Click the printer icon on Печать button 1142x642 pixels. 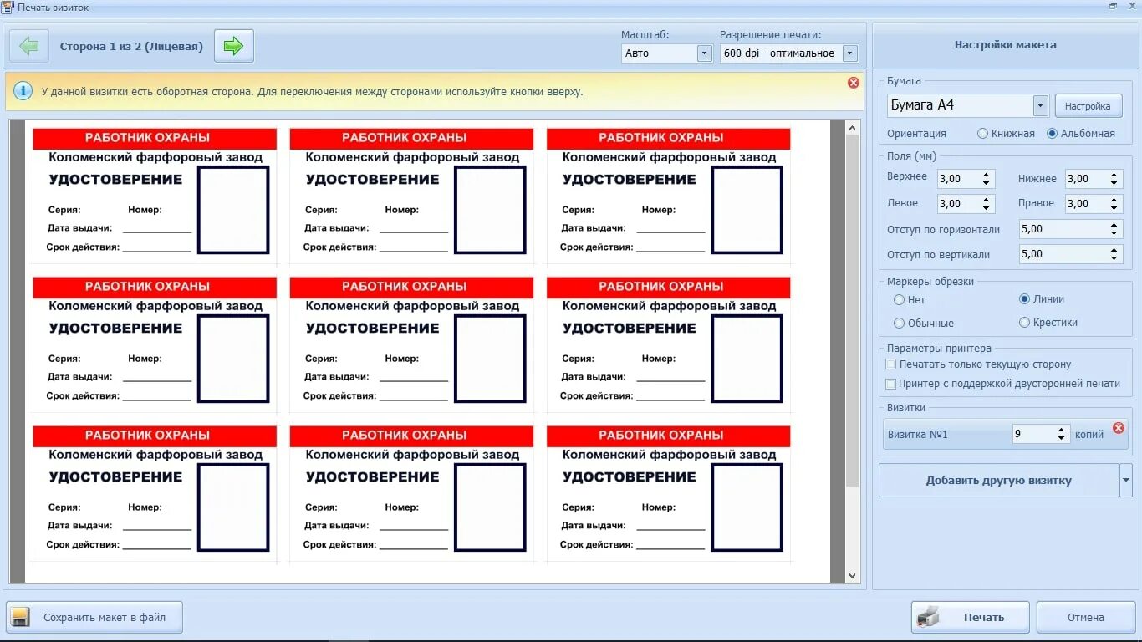coord(928,618)
